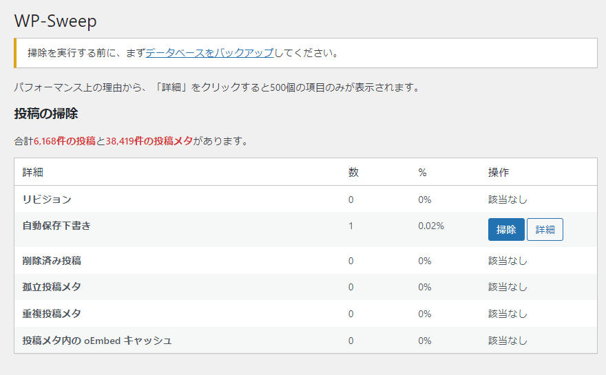Viewport: 606px width, 375px height.
Task: Open the データベースをバックアップ link
Action: tap(209, 53)
